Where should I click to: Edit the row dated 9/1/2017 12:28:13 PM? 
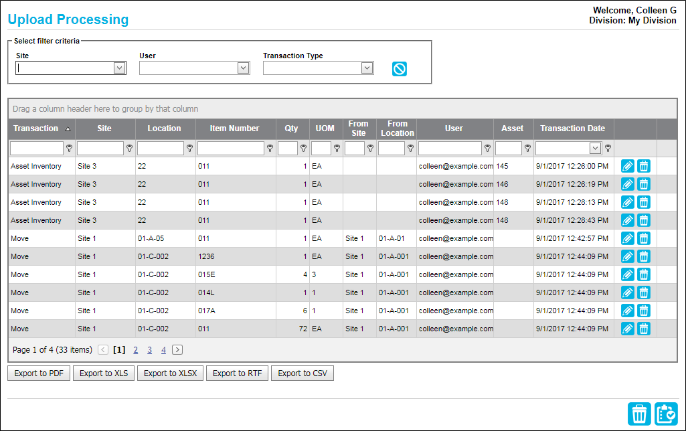tap(627, 202)
